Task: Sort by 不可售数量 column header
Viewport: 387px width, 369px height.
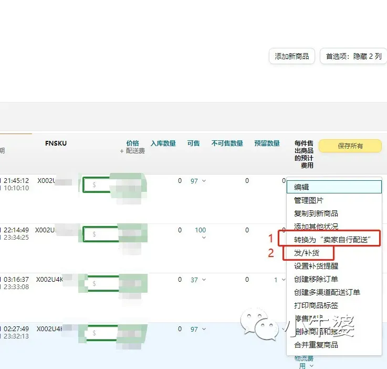Action: 227,143
